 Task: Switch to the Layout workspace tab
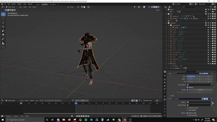click(38, 4)
